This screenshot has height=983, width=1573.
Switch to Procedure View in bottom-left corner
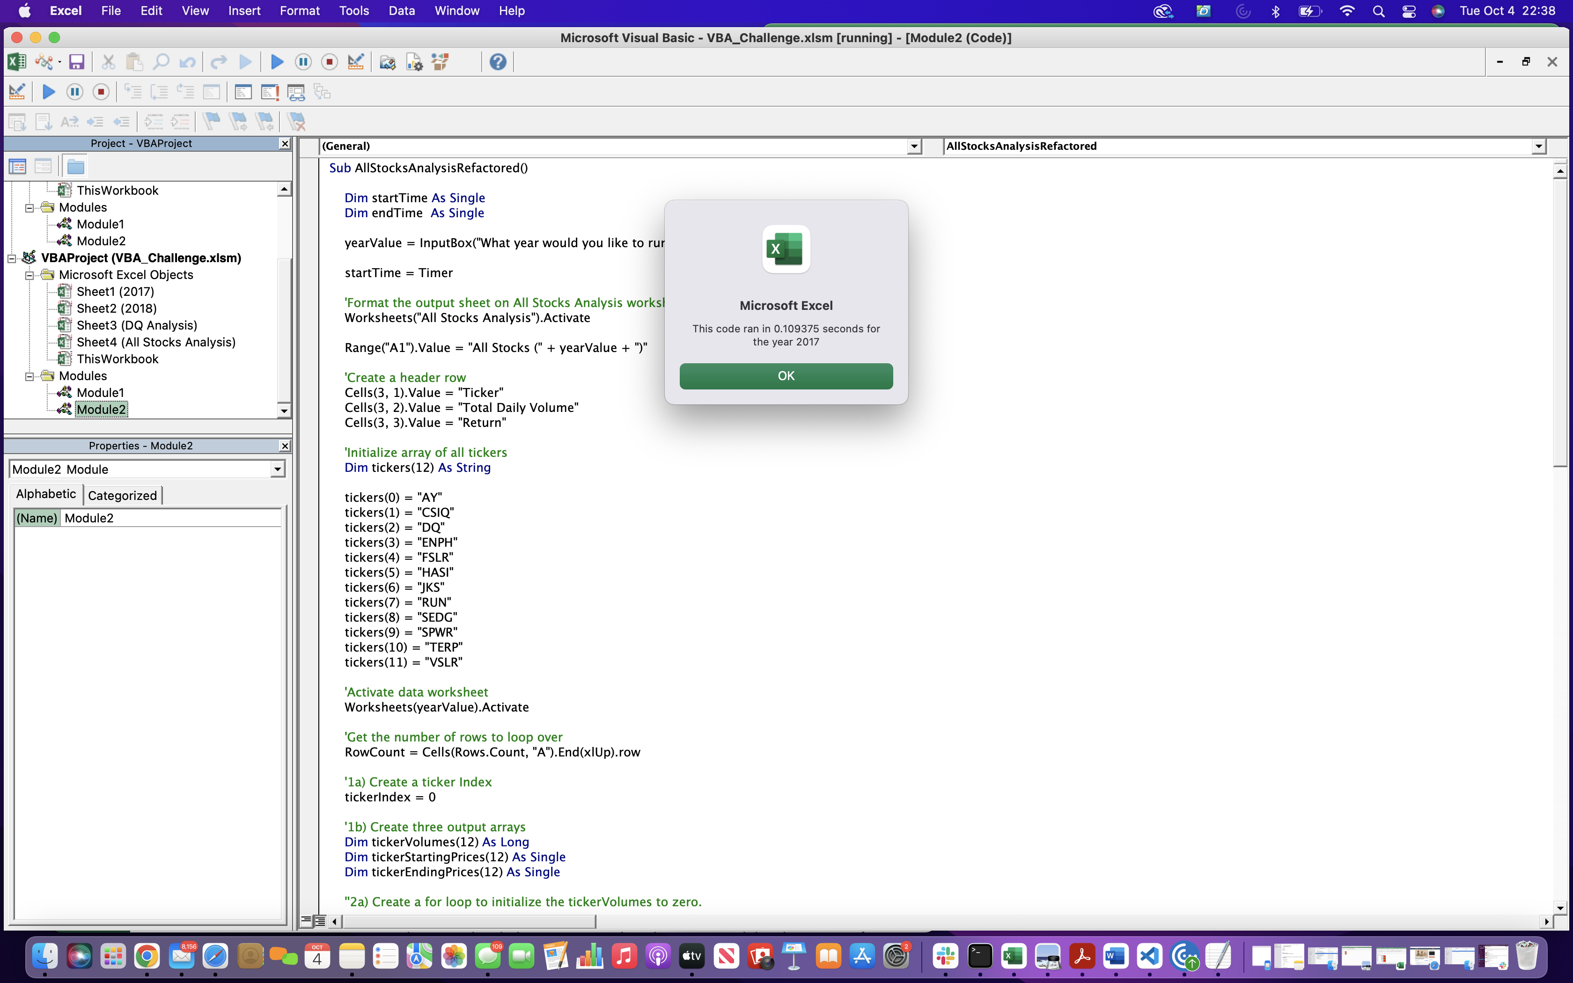pos(306,921)
